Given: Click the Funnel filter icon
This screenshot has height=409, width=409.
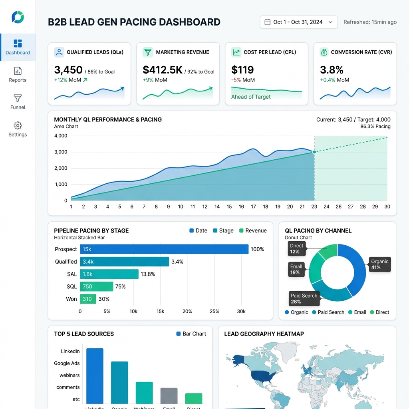Looking at the screenshot, I should click(18, 98).
